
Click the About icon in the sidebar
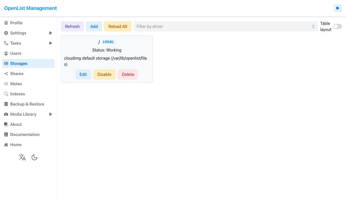6,124
